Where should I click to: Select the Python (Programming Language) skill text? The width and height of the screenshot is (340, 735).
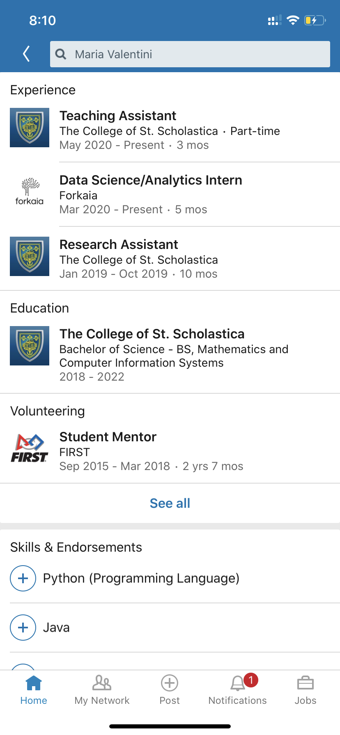click(141, 578)
